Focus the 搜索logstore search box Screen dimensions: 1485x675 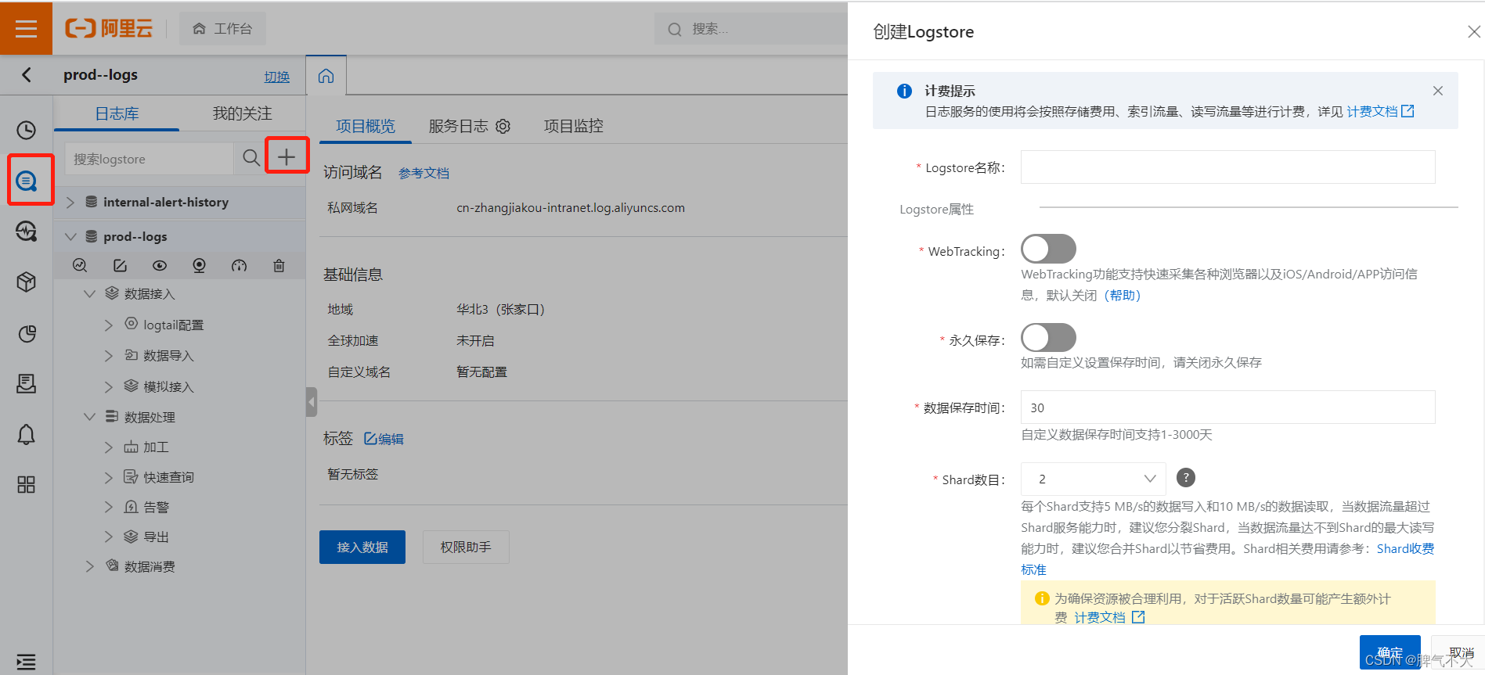(x=149, y=158)
